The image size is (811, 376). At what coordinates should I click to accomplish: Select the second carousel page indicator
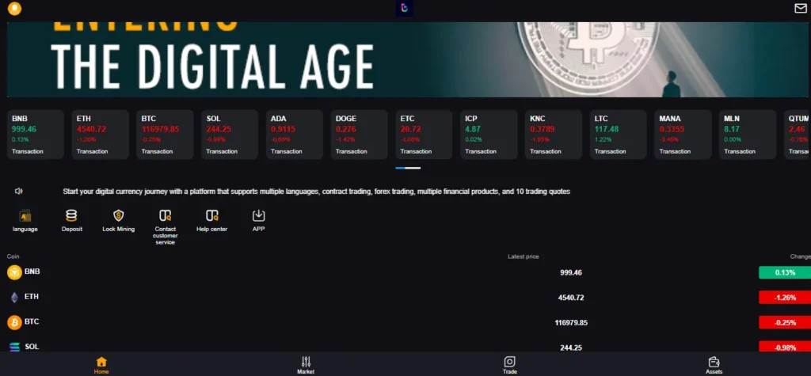coord(413,168)
